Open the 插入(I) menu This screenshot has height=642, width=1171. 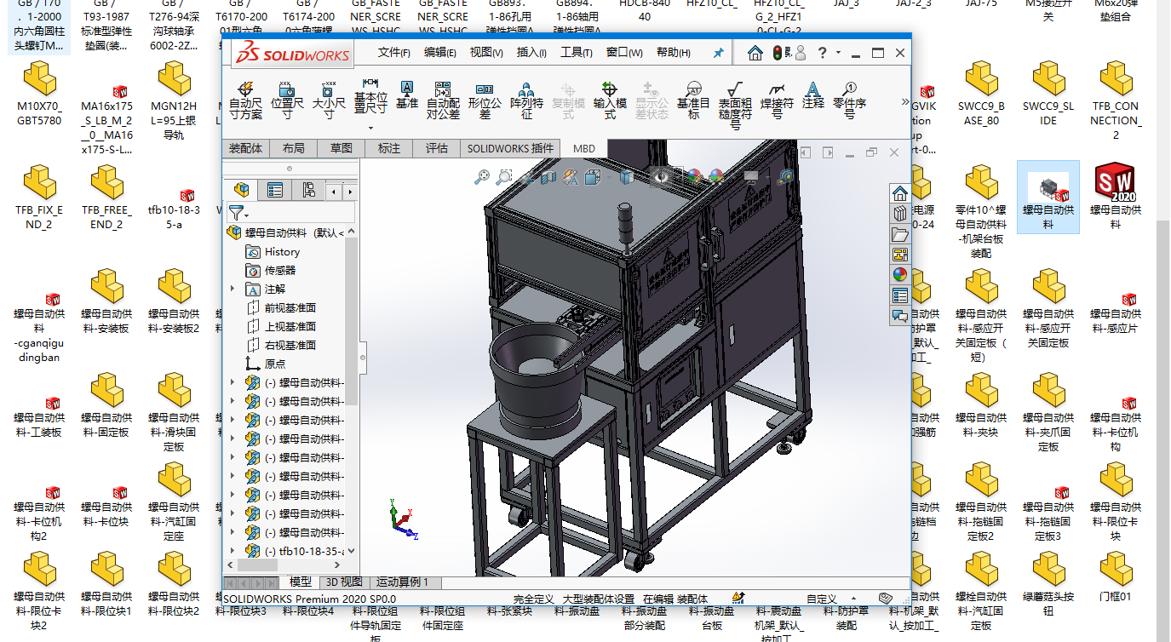pyautogui.click(x=531, y=53)
